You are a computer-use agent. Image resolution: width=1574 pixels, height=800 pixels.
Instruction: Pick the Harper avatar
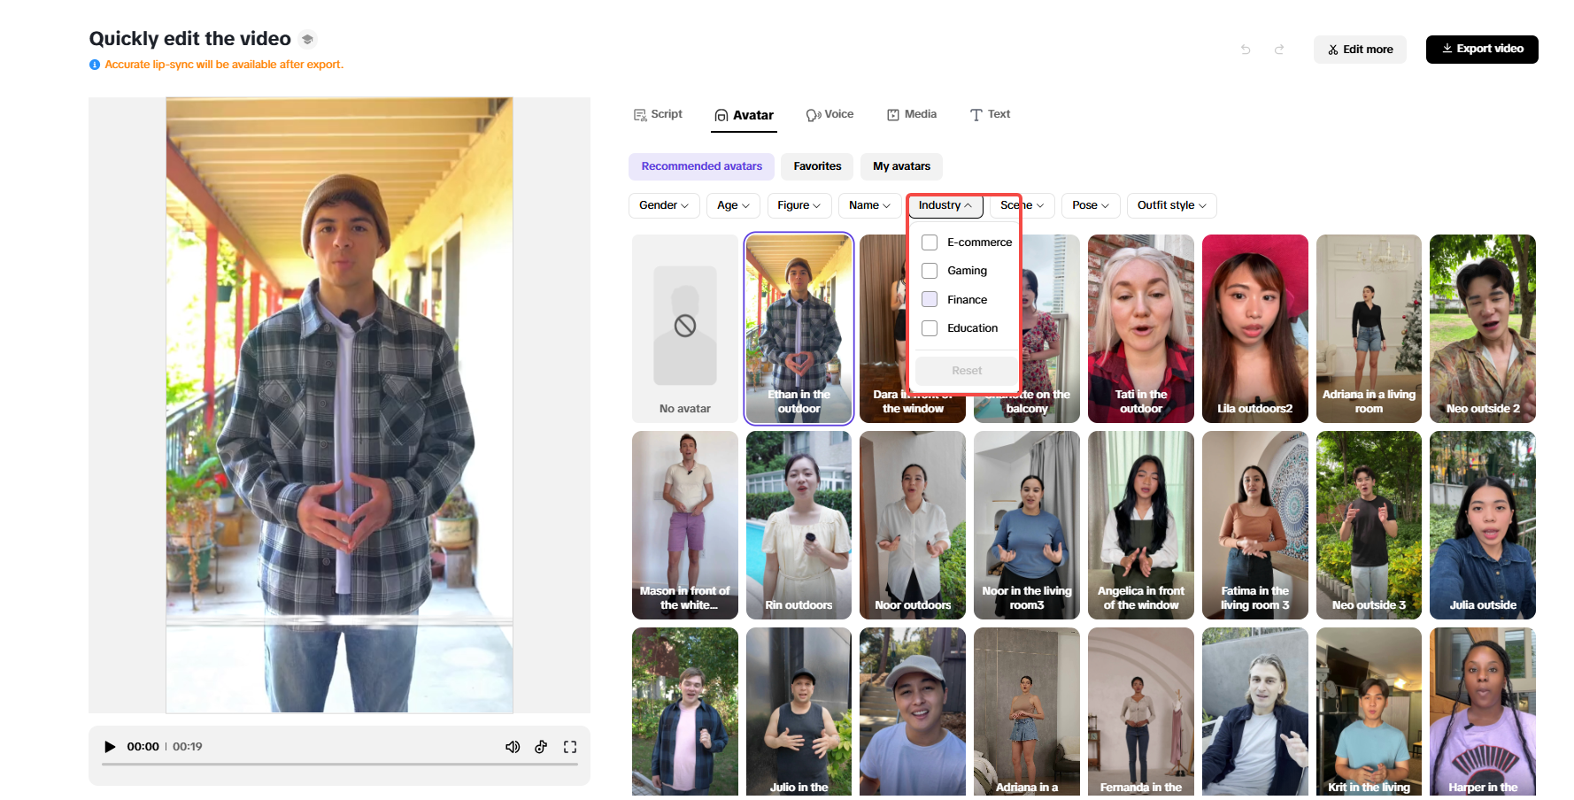(1483, 712)
